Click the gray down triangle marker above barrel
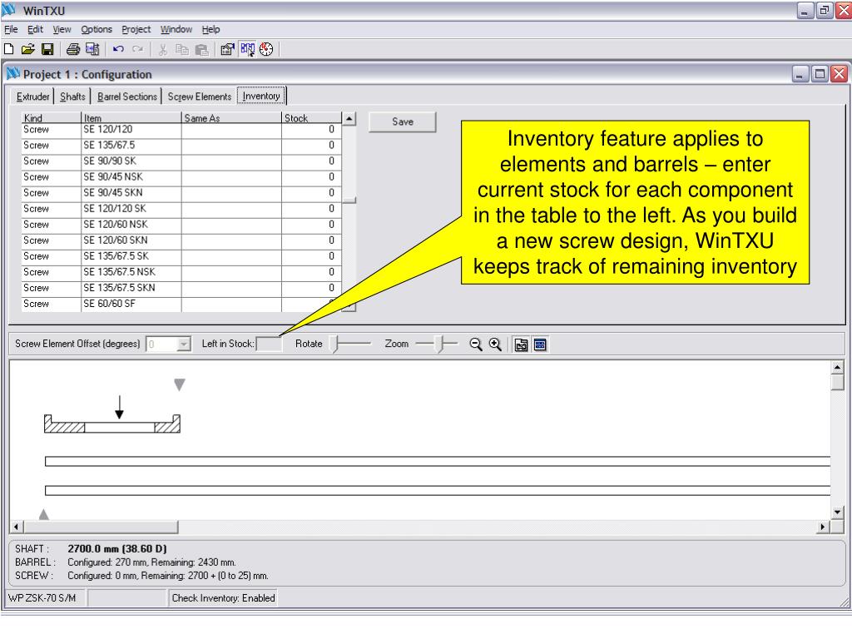Screen dimensions: 852x639 [180, 384]
